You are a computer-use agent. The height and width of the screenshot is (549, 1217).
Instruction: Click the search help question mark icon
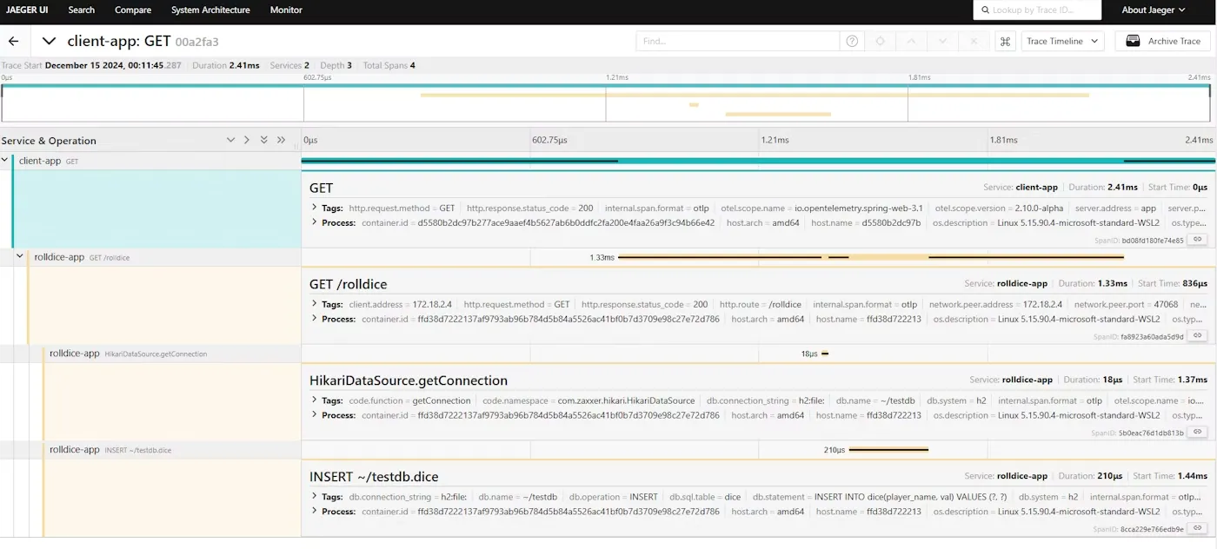pos(852,42)
